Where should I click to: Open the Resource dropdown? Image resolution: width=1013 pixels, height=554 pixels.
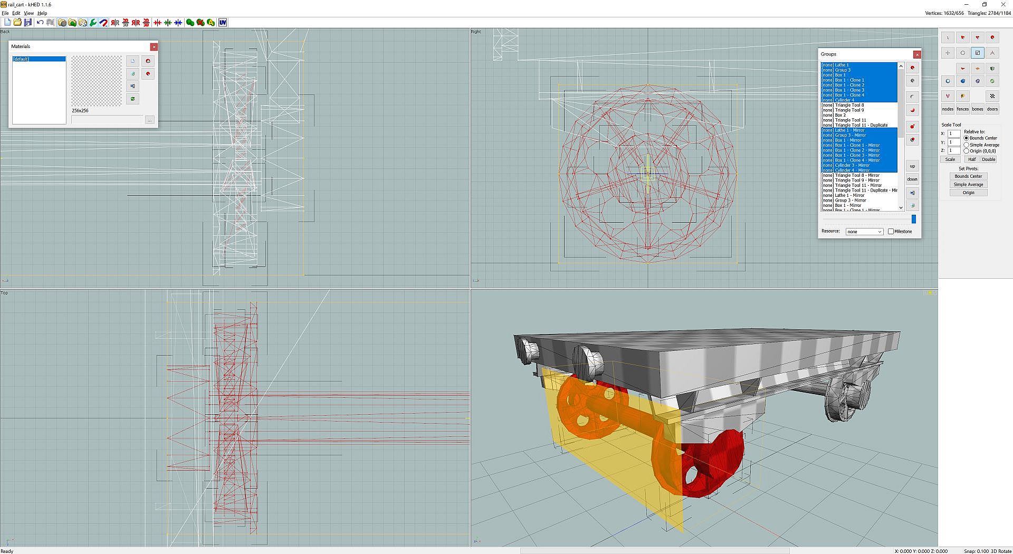[x=864, y=232]
